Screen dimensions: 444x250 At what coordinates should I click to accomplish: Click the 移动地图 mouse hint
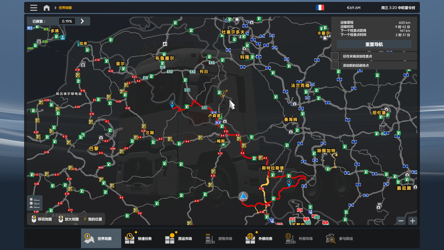coord(42,219)
